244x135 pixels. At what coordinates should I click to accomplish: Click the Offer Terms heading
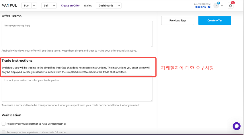point(11,16)
